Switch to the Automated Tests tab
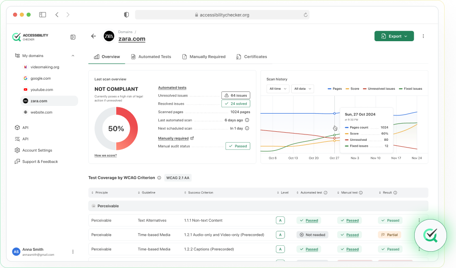Viewport: 456px width, 268px height. [x=151, y=57]
